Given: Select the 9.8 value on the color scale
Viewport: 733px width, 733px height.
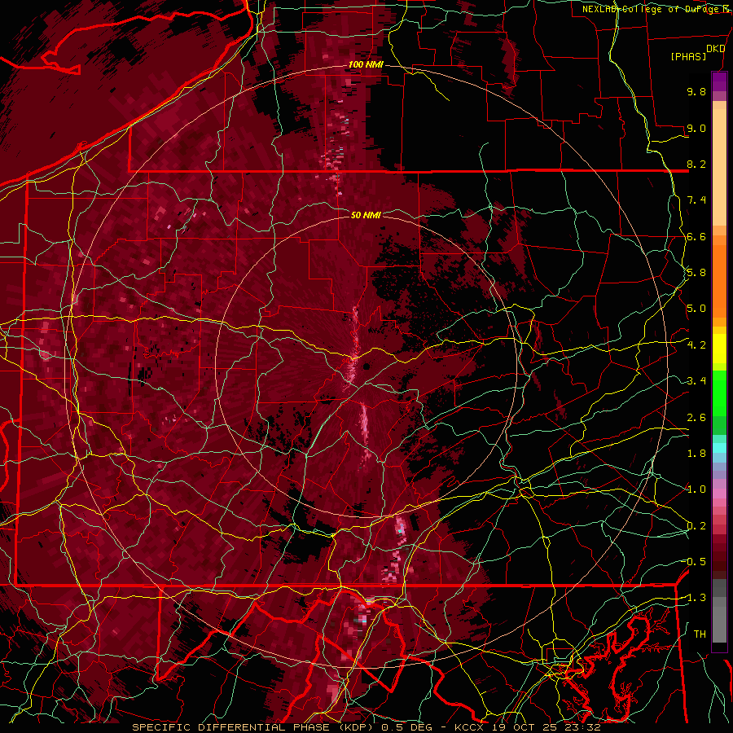Looking at the screenshot, I should point(696,91).
